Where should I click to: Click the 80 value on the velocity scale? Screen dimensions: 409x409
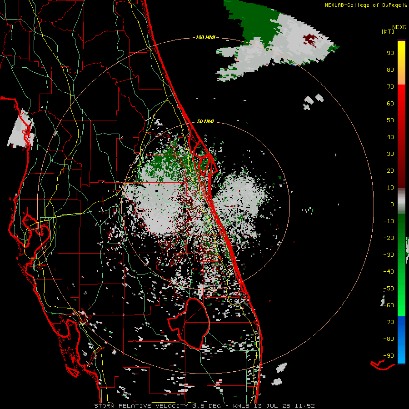(390, 70)
